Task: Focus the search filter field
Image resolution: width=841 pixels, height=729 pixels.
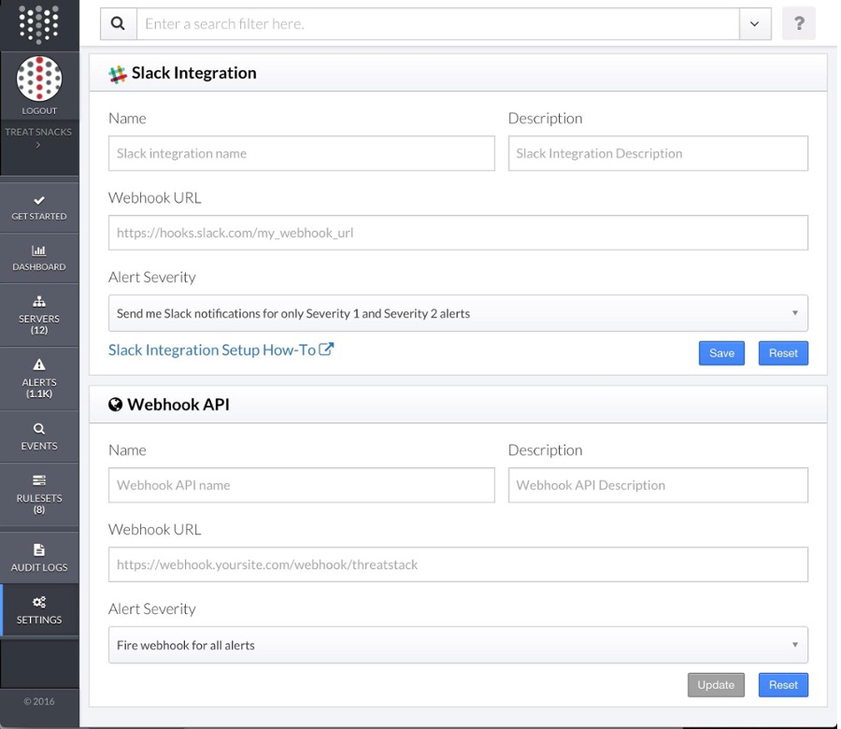Action: pyautogui.click(x=437, y=23)
